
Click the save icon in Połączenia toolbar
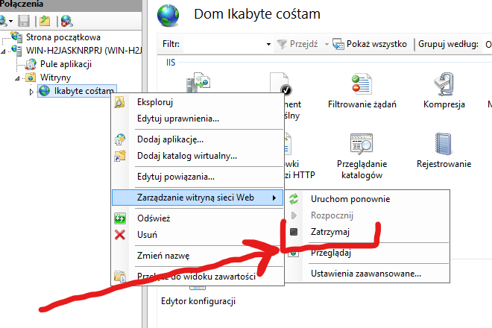(x=23, y=21)
